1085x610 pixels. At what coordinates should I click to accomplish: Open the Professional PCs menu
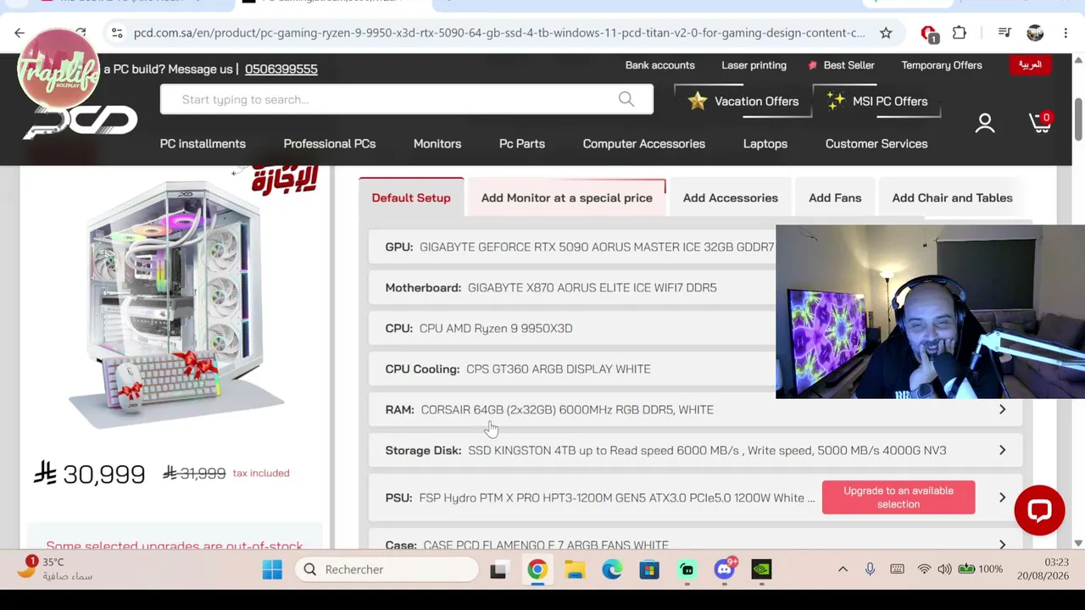coord(330,143)
